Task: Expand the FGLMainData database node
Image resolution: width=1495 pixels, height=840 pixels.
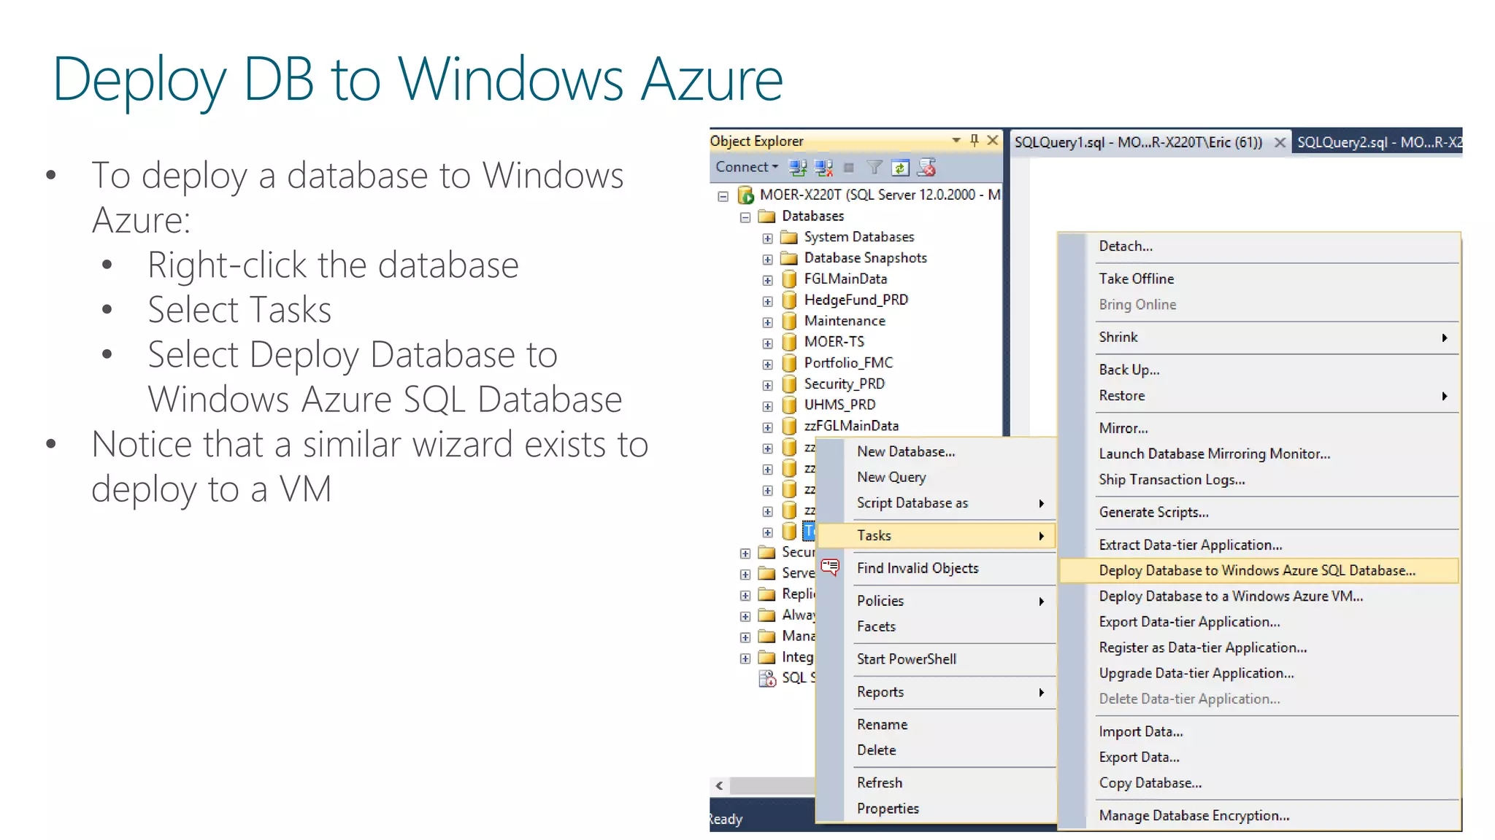Action: click(767, 281)
